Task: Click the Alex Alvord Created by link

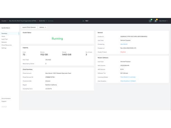Action: point(124,44)
